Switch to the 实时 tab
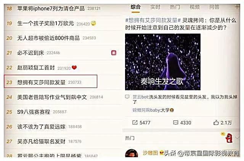This screenshot has width=244, height=161. coord(155,7)
